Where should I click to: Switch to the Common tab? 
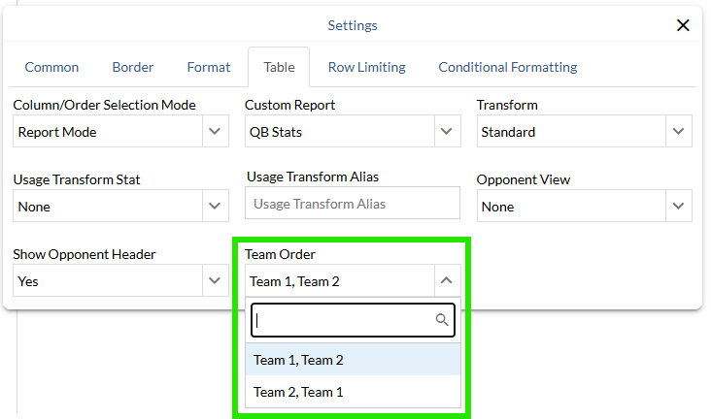(51, 67)
